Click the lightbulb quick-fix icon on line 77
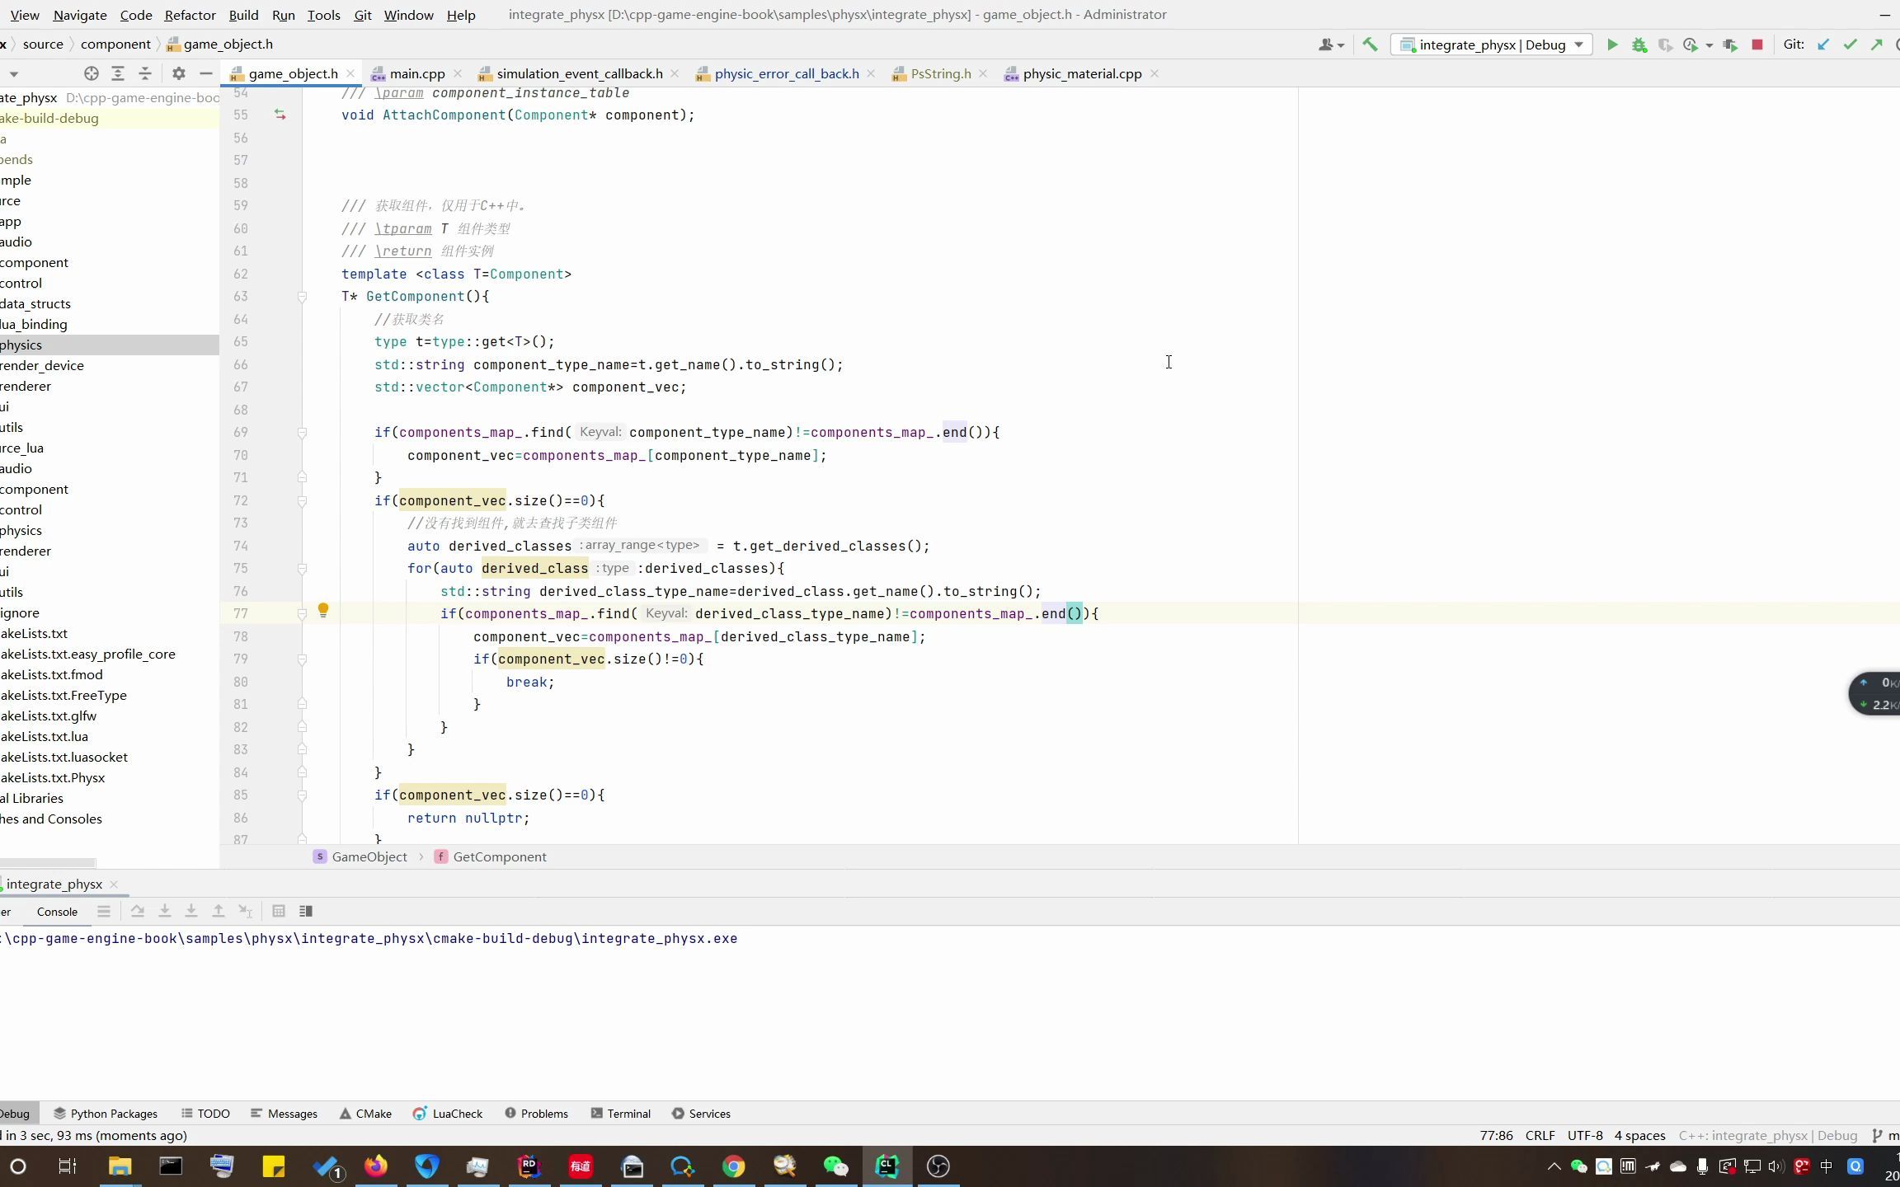Screen dimensions: 1900x1187 coord(323,610)
